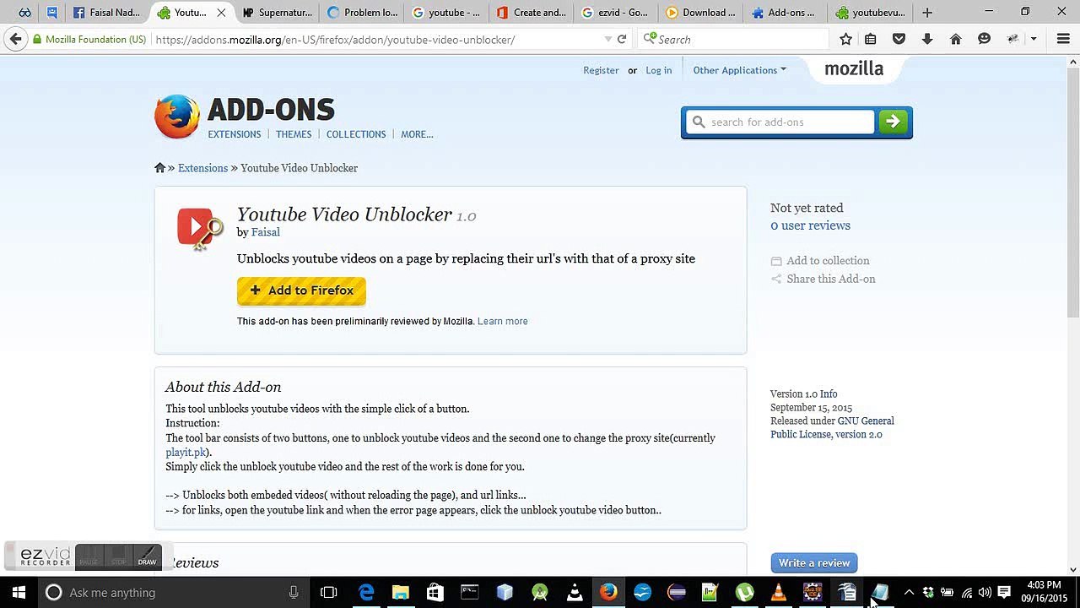Click the Youtube Video Unblocker add-on icon
The height and width of the screenshot is (608, 1080).
200,229
